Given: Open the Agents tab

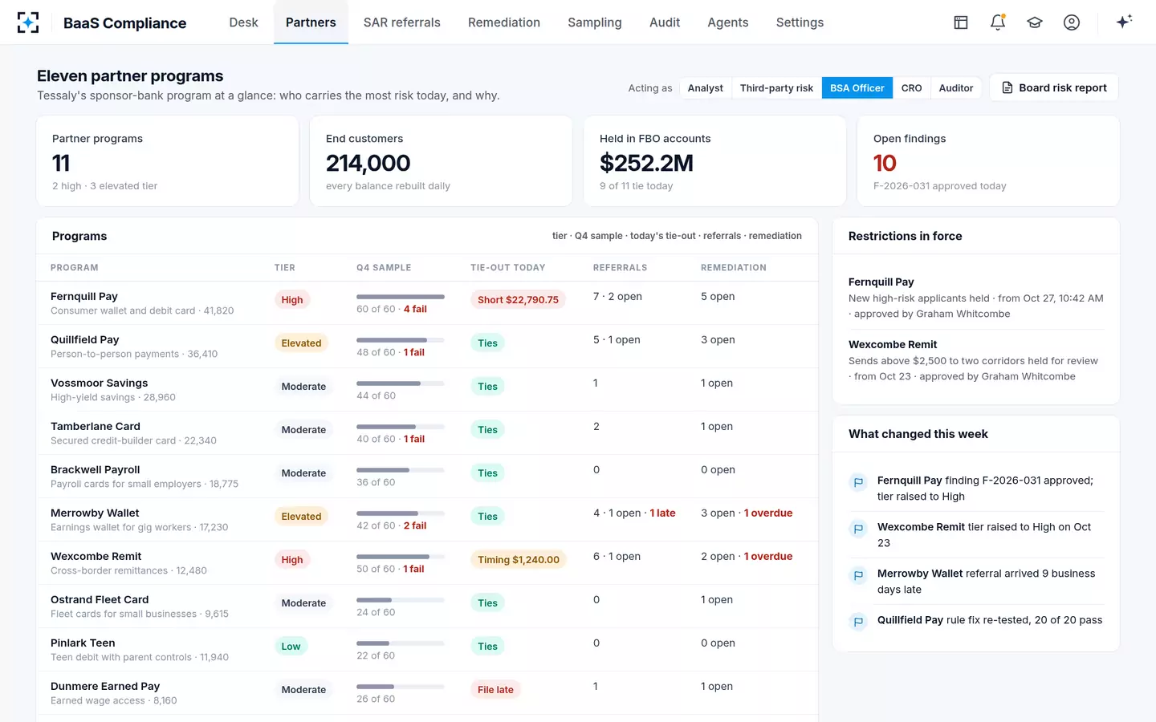Looking at the screenshot, I should tap(728, 22).
